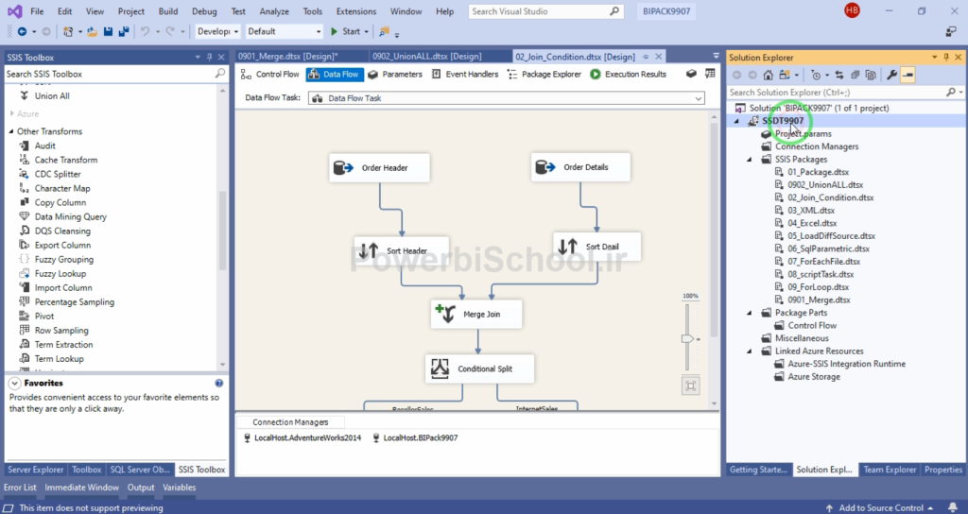The image size is (968, 514).
Task: Click Sync with Active Document icon
Action: point(841,75)
